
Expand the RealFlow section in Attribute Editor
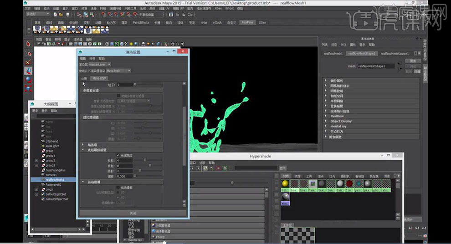326,116
